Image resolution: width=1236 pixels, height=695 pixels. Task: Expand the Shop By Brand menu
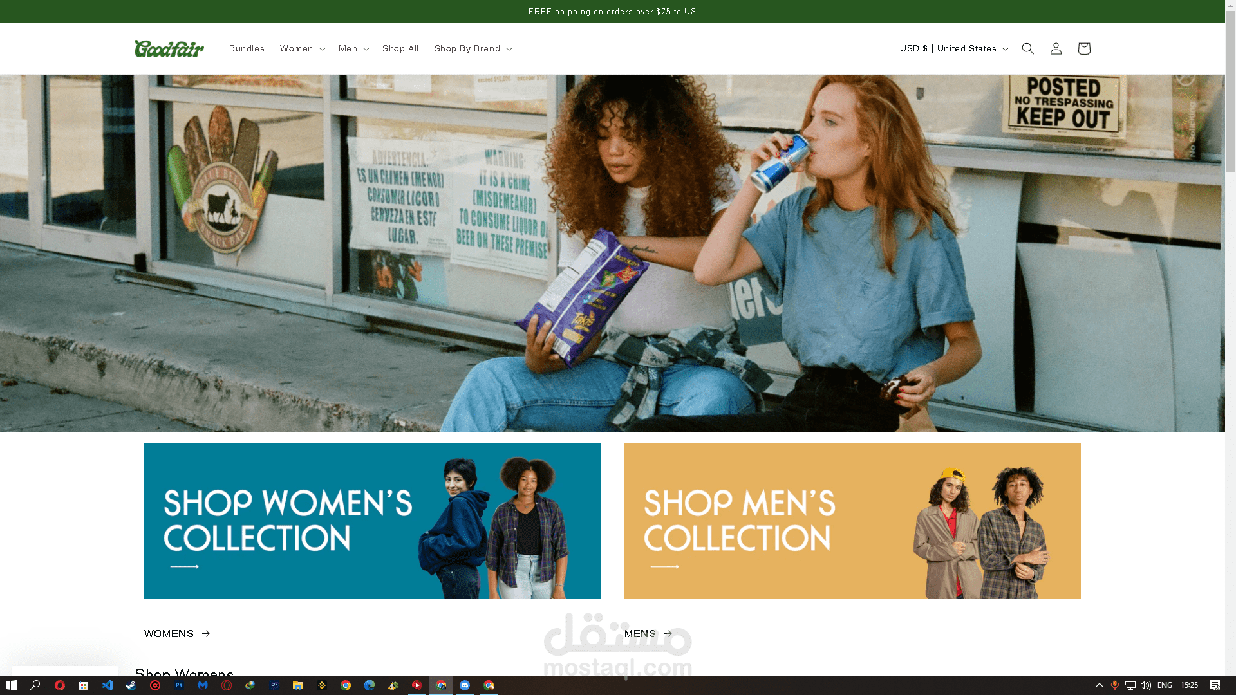click(473, 48)
